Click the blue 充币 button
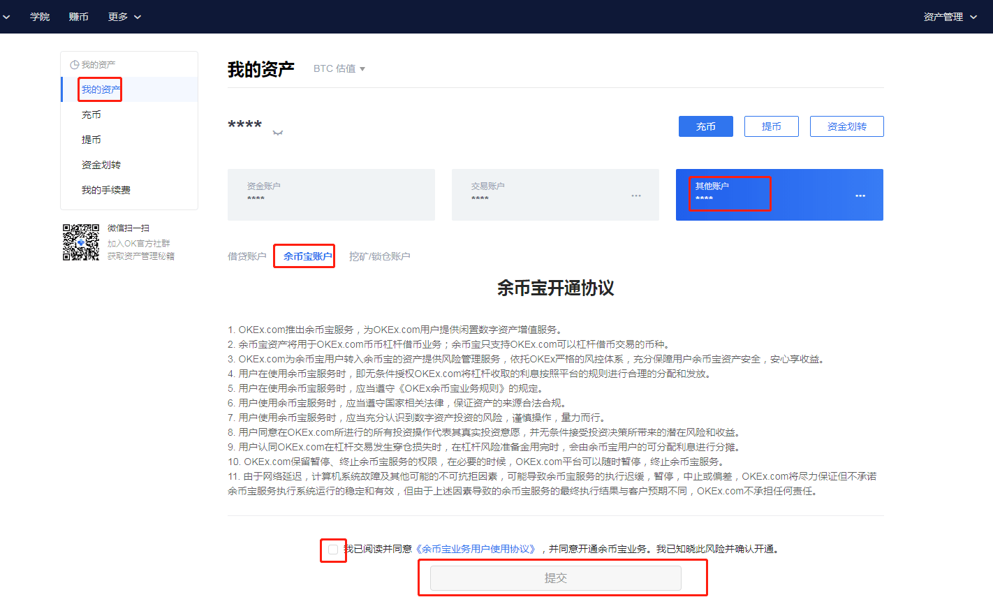The image size is (993, 611). point(706,126)
